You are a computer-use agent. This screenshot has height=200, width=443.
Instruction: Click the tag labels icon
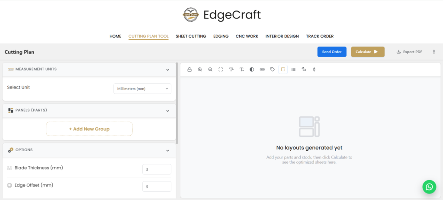pyautogui.click(x=273, y=70)
